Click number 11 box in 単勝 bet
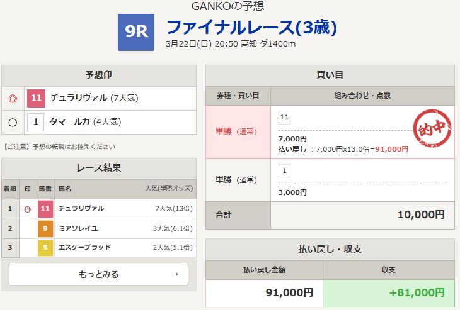 point(284,118)
